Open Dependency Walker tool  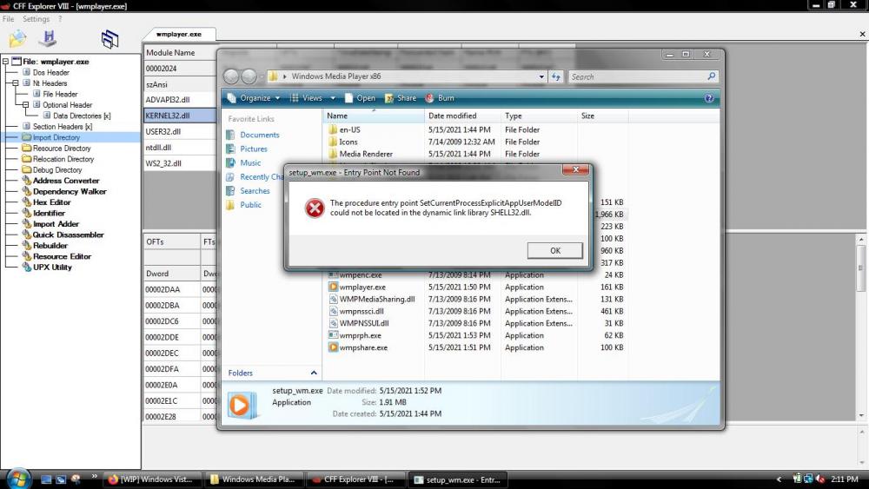pyautogui.click(x=70, y=192)
